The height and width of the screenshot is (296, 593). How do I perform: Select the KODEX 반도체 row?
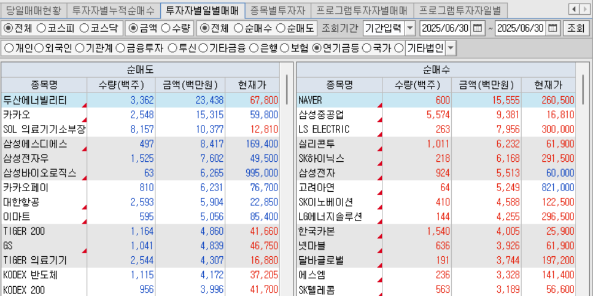tap(141, 275)
